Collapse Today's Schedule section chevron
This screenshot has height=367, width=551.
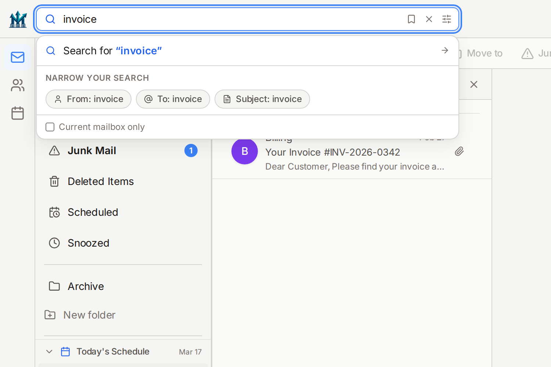(x=49, y=352)
